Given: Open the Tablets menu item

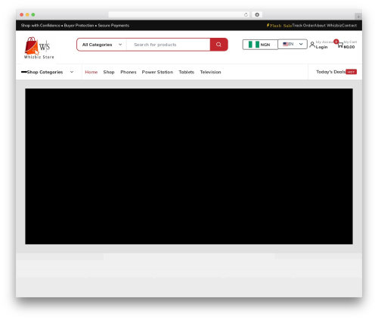Looking at the screenshot, I should pyautogui.click(x=187, y=72).
